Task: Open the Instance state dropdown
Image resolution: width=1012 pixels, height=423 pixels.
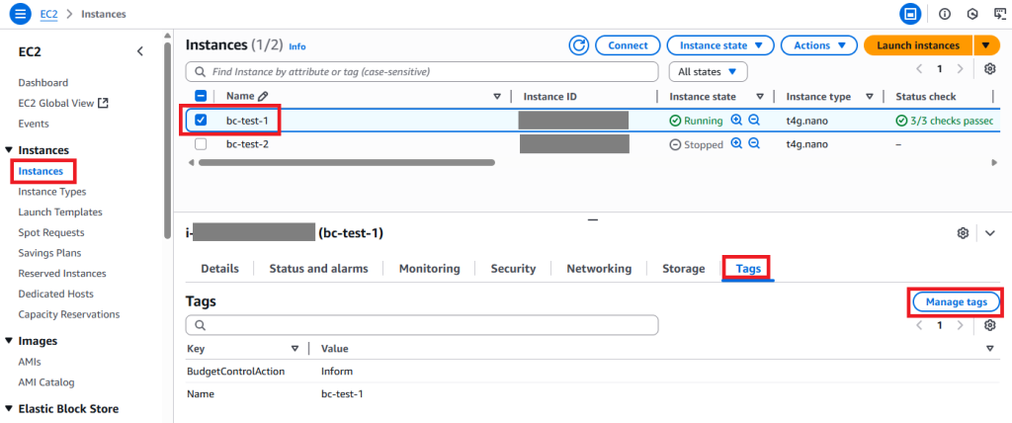Action: click(x=720, y=45)
